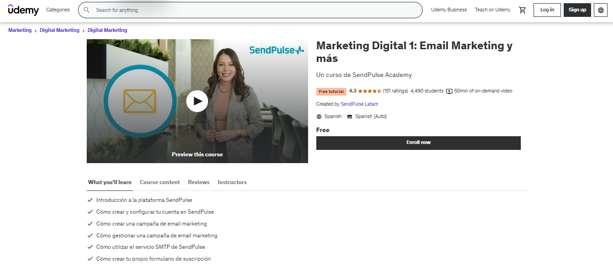Click the star rating icons
The width and height of the screenshot is (613, 267).
(x=370, y=91)
